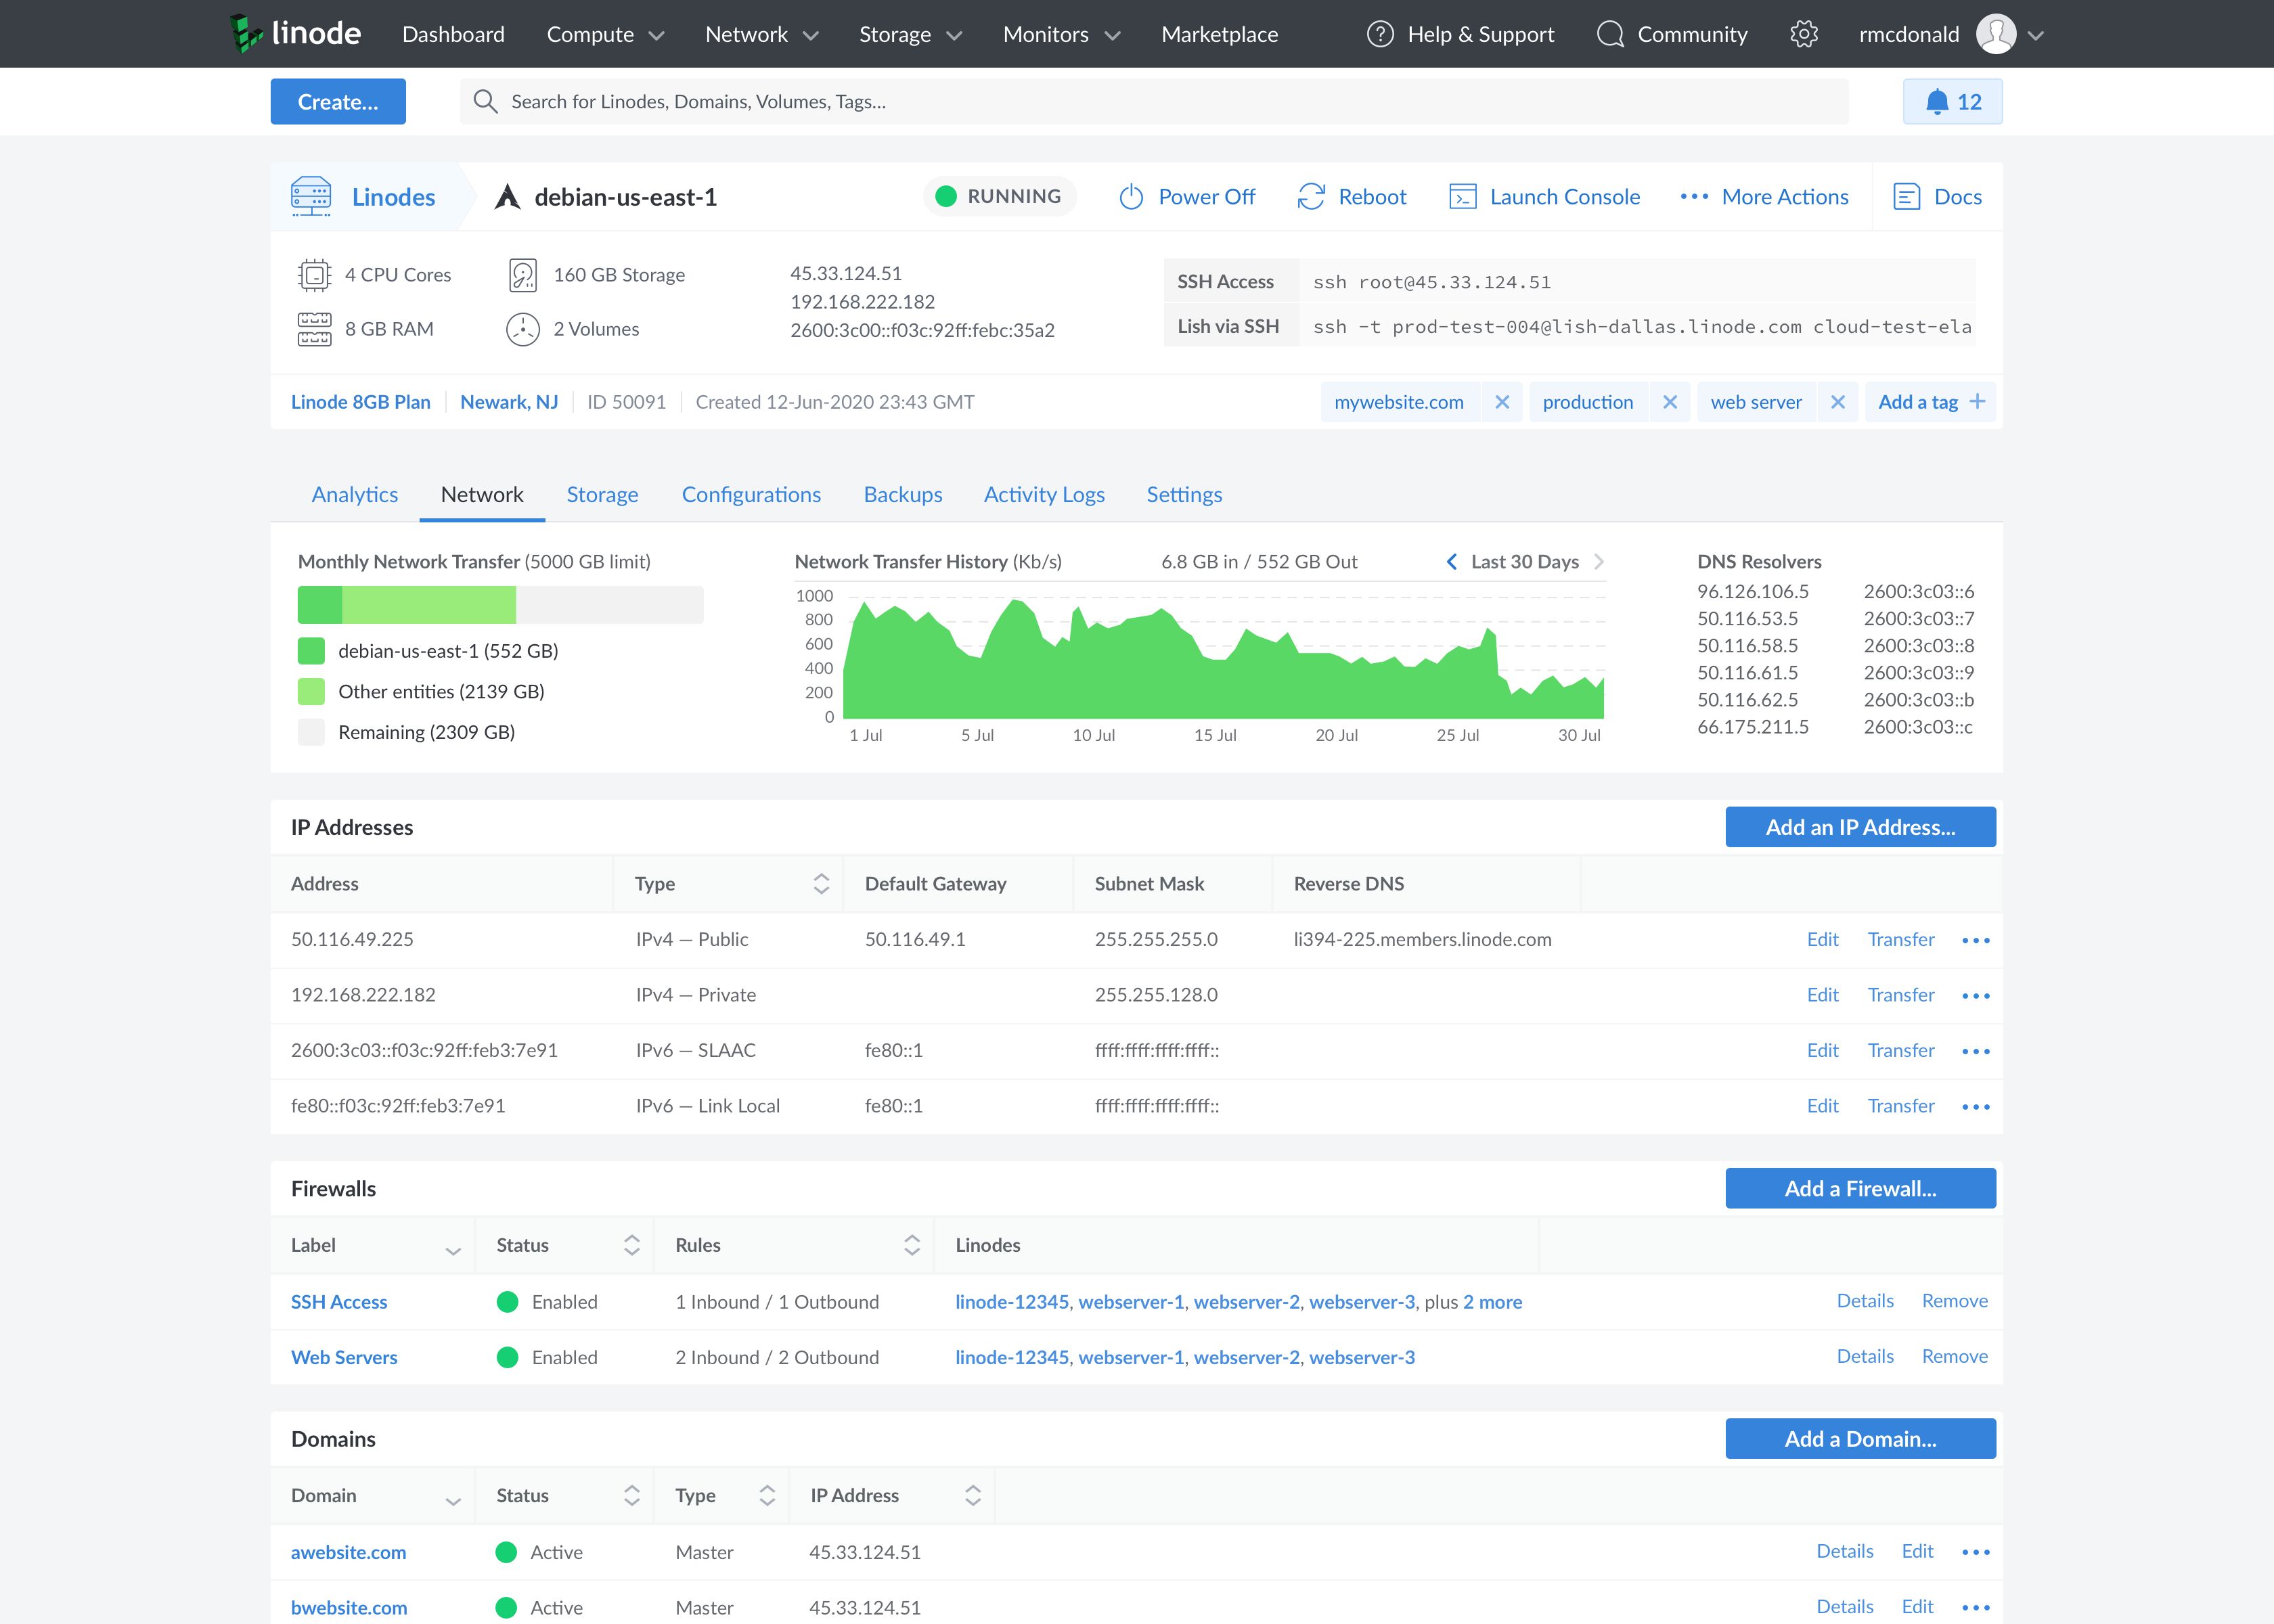Open more options for bwebsite.com domain
Image resolution: width=2274 pixels, height=1624 pixels.
point(1976,1608)
